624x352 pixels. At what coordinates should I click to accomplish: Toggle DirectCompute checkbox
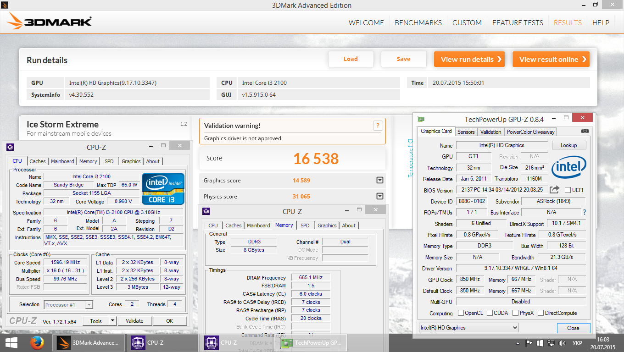pyautogui.click(x=540, y=313)
